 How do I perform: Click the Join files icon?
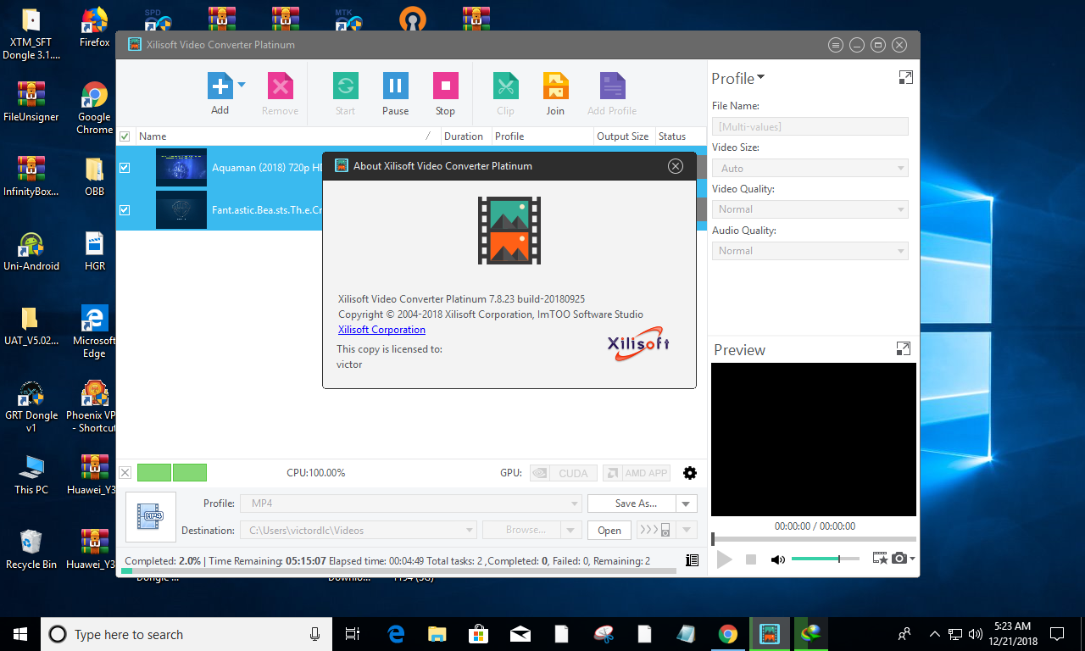click(555, 86)
